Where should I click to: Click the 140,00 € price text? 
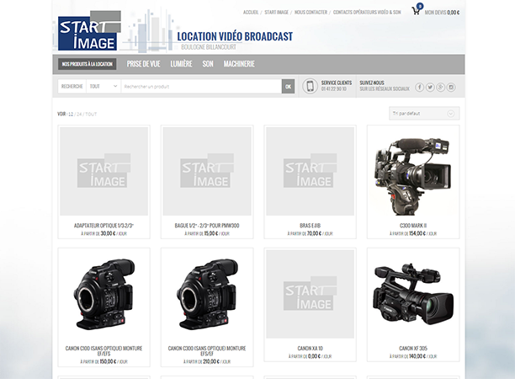click(417, 356)
